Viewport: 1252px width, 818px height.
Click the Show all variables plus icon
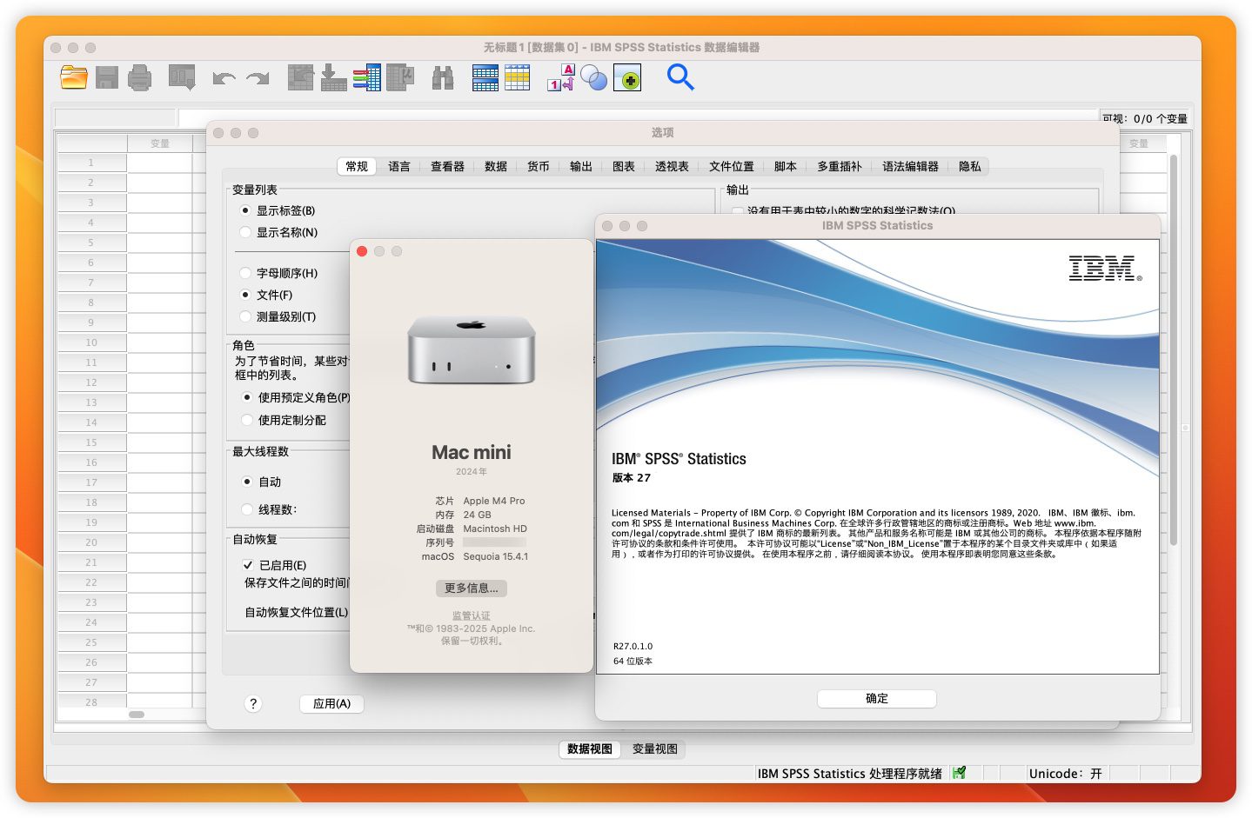pyautogui.click(x=627, y=78)
